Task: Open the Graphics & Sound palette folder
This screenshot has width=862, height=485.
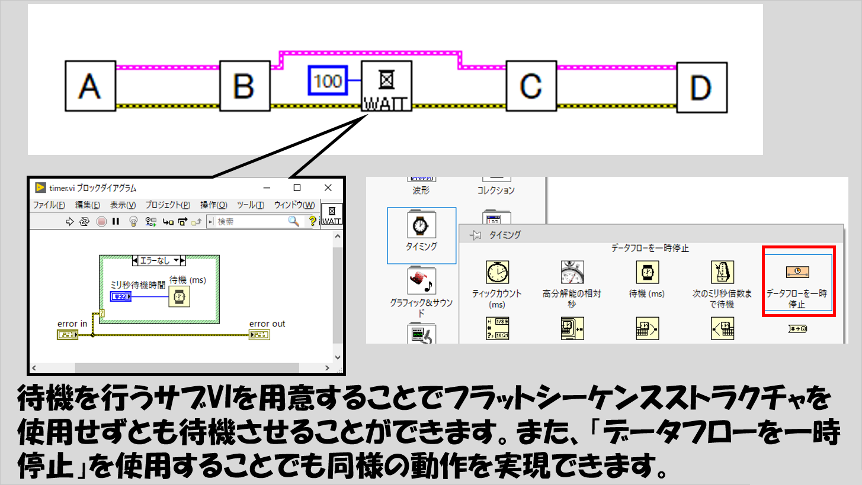Action: [421, 282]
